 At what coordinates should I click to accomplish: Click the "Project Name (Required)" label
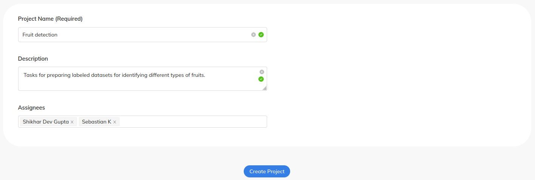[x=50, y=19]
